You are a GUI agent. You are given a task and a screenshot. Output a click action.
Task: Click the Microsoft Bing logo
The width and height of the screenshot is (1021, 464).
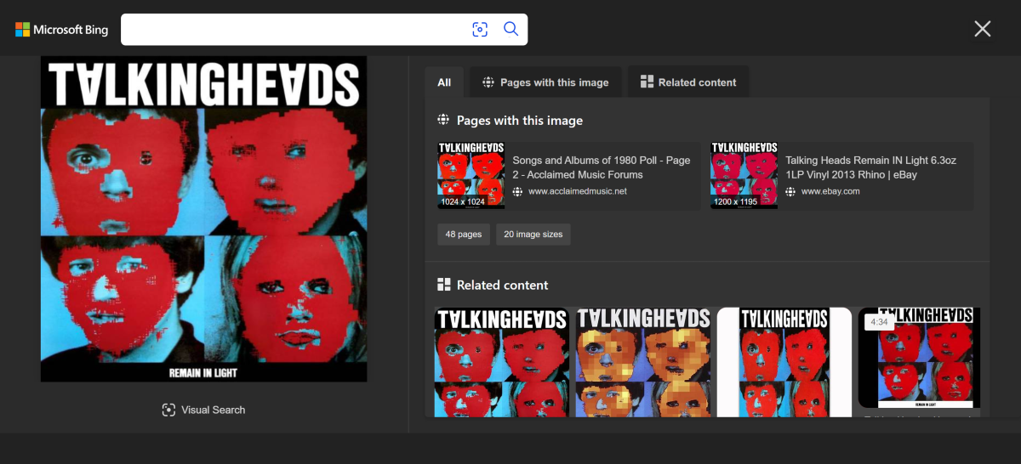[61, 30]
